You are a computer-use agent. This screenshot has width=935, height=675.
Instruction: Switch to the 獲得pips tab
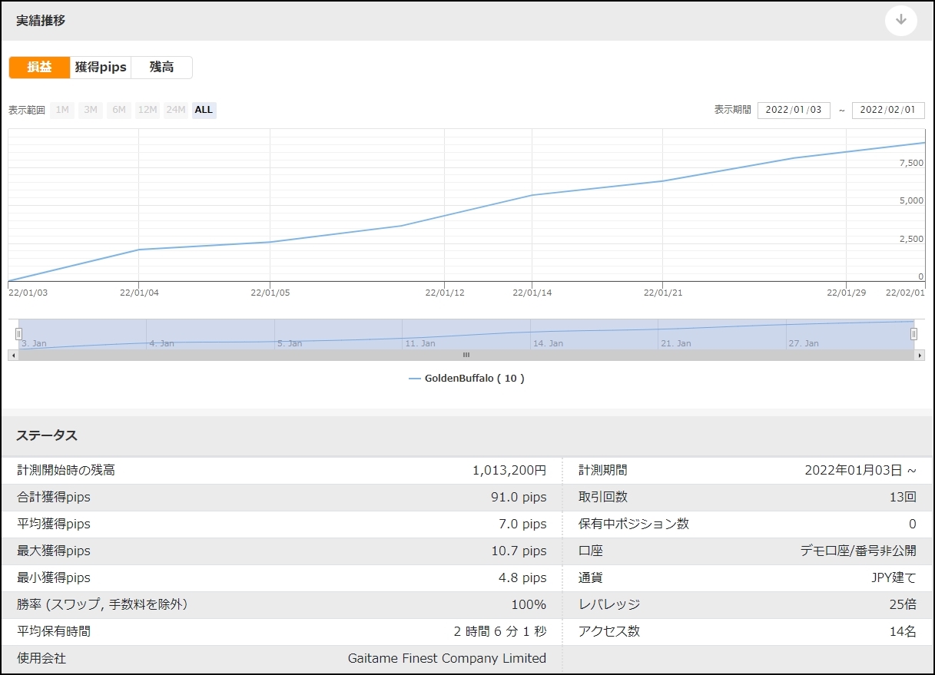click(101, 68)
